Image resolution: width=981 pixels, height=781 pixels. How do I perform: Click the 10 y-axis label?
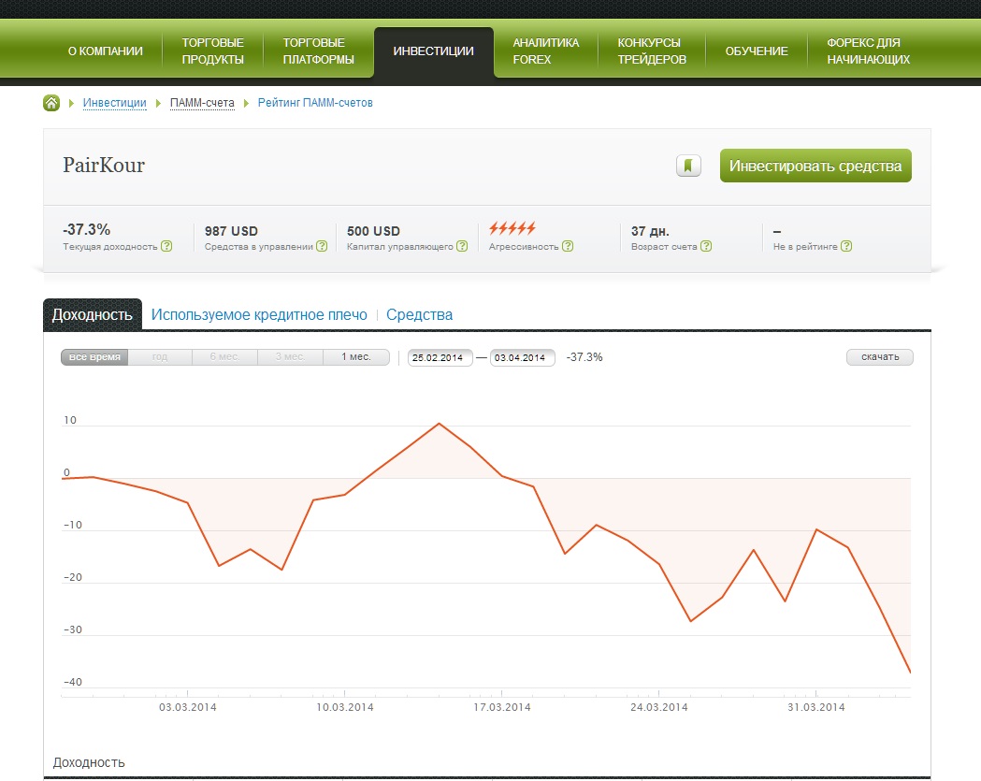click(x=70, y=420)
